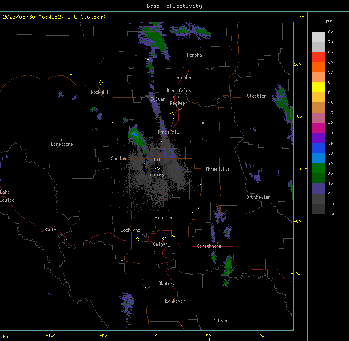Click the Airdrie city label
Viewport: 349px width, 341px height.
click(x=164, y=217)
